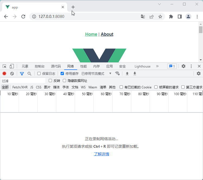Image resolution: width=203 pixels, height=180 pixels.
Task: Toggle the device toolbar icon
Action: pos(12,66)
